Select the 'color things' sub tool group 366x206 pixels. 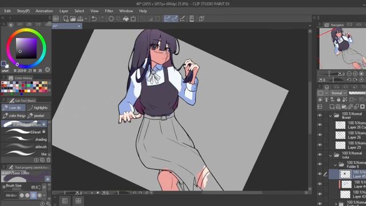[x=13, y=116]
